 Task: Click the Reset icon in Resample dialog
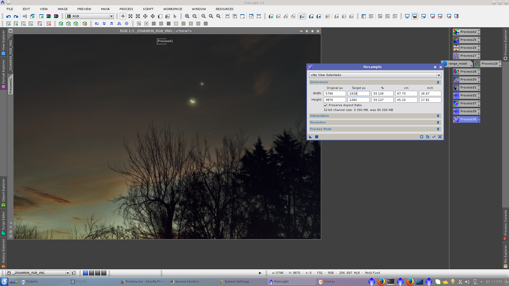tap(440, 137)
